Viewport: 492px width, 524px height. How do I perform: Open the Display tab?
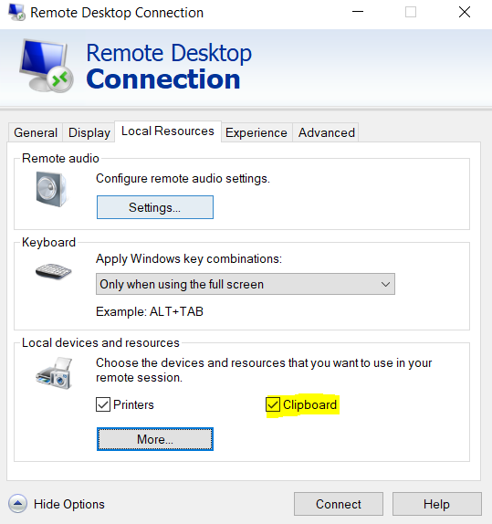coord(89,132)
